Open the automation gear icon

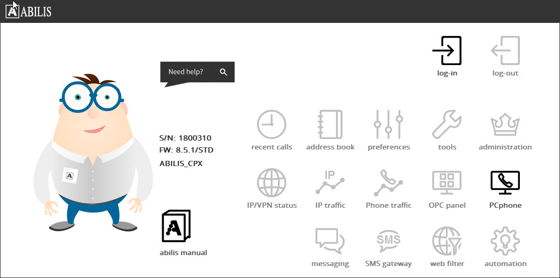click(x=505, y=241)
